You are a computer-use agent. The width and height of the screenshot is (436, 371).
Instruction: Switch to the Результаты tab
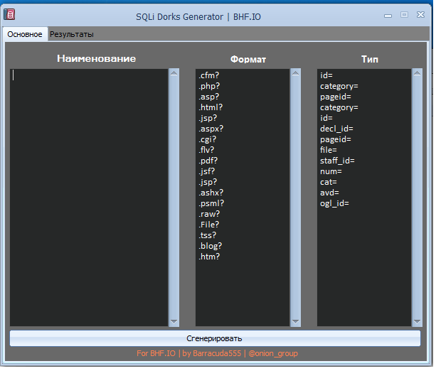[x=71, y=34]
